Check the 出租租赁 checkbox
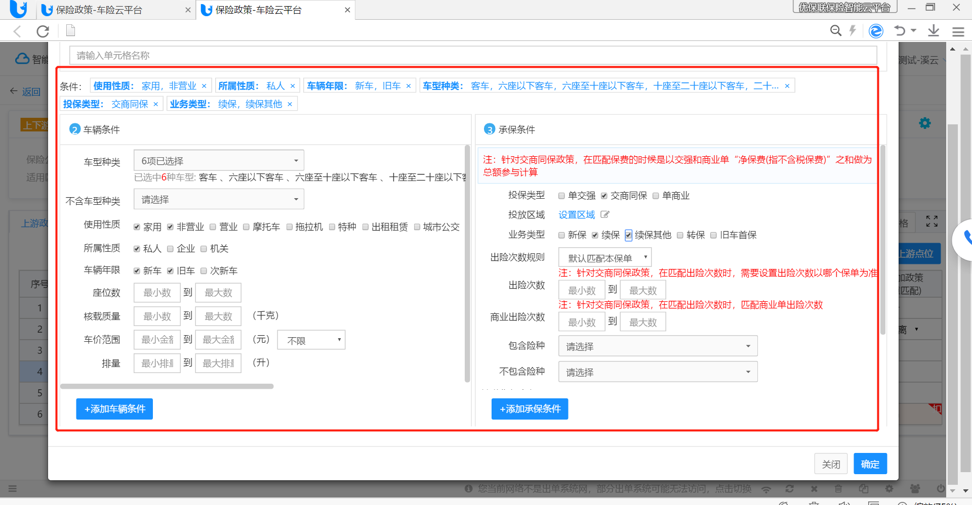 click(365, 227)
